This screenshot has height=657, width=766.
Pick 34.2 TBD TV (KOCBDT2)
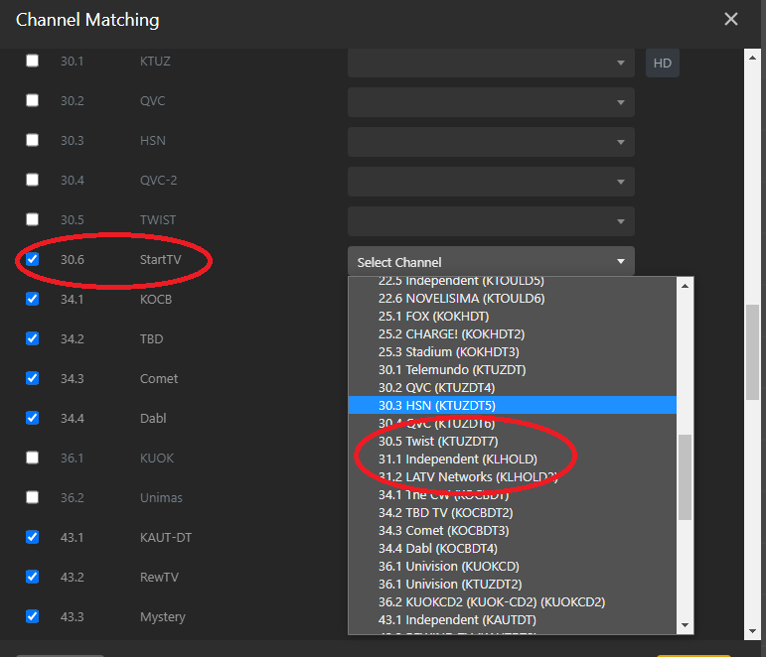point(512,512)
